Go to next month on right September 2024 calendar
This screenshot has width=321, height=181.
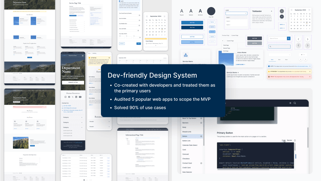tap(309, 10)
